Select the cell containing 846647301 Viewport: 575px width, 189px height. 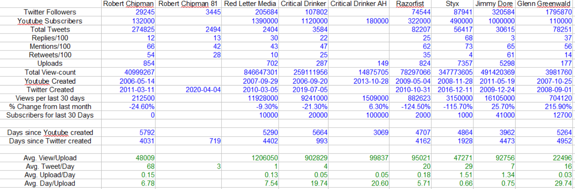pyautogui.click(x=250, y=72)
